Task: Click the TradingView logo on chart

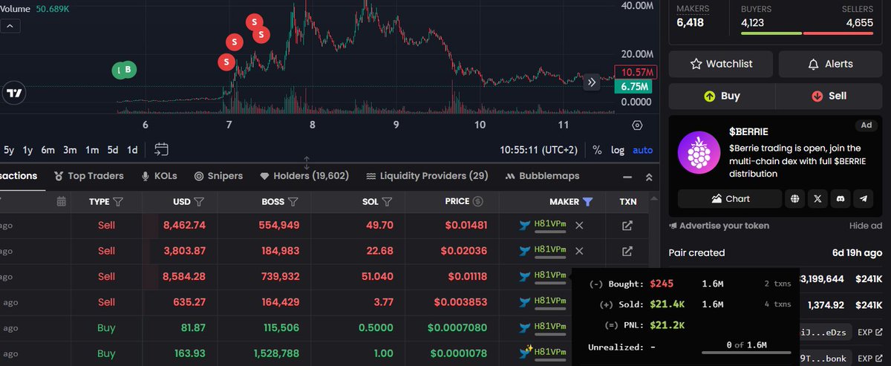Action: click(13, 94)
